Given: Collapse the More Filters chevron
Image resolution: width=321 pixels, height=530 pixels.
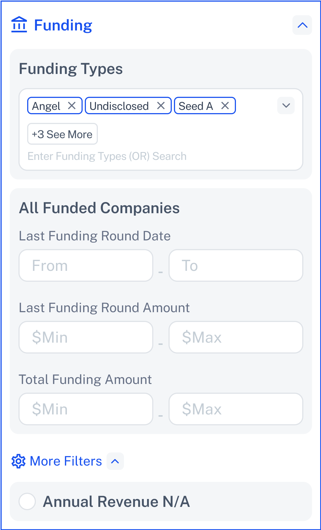Looking at the screenshot, I should [115, 461].
